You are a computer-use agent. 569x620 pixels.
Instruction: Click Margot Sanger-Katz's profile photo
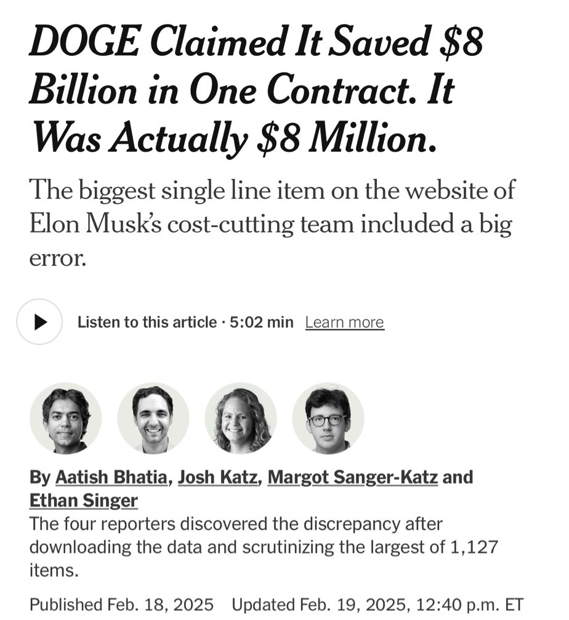coord(241,418)
